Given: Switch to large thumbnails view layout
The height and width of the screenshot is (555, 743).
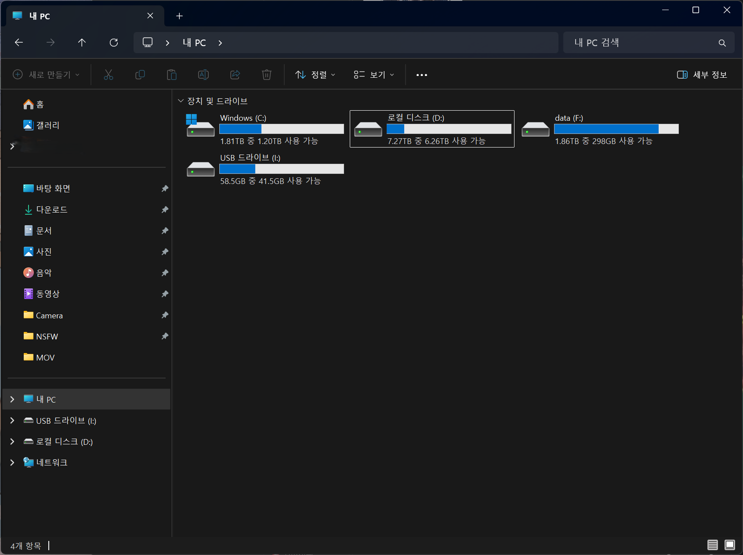Looking at the screenshot, I should [729, 545].
